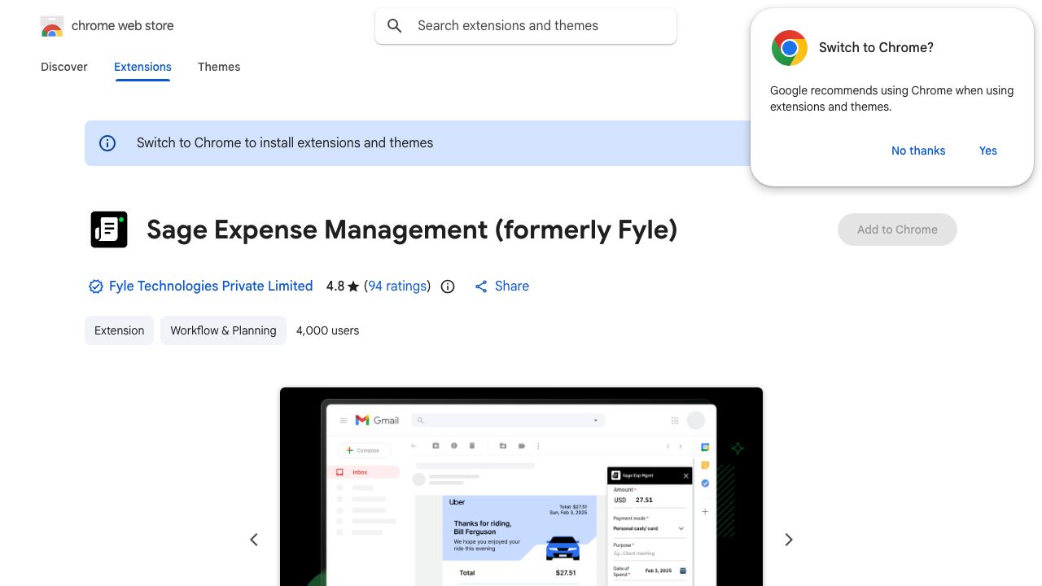The height and width of the screenshot is (586, 1042).
Task: Click the Switch to Chrome banner text
Action: click(285, 143)
